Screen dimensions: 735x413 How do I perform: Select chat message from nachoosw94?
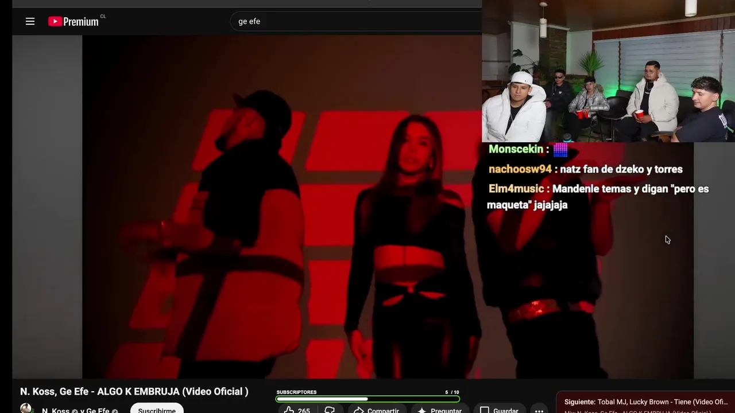point(586,169)
